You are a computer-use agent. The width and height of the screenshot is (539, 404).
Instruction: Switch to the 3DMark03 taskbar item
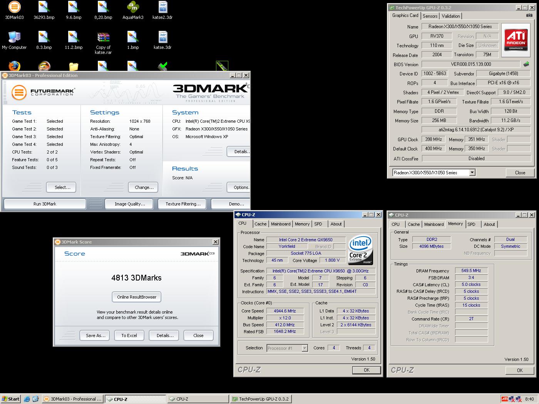pos(72,399)
